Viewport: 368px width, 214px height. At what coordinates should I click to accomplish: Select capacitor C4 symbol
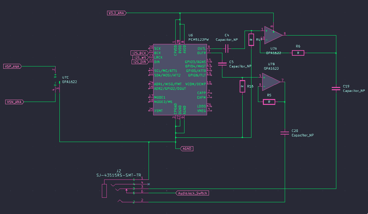click(227, 49)
